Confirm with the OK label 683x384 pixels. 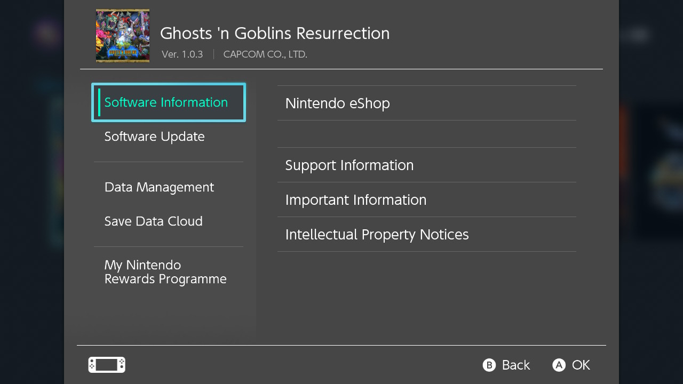coord(581,365)
